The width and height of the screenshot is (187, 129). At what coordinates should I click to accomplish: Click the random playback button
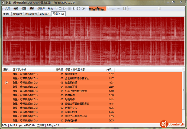[83, 9]
